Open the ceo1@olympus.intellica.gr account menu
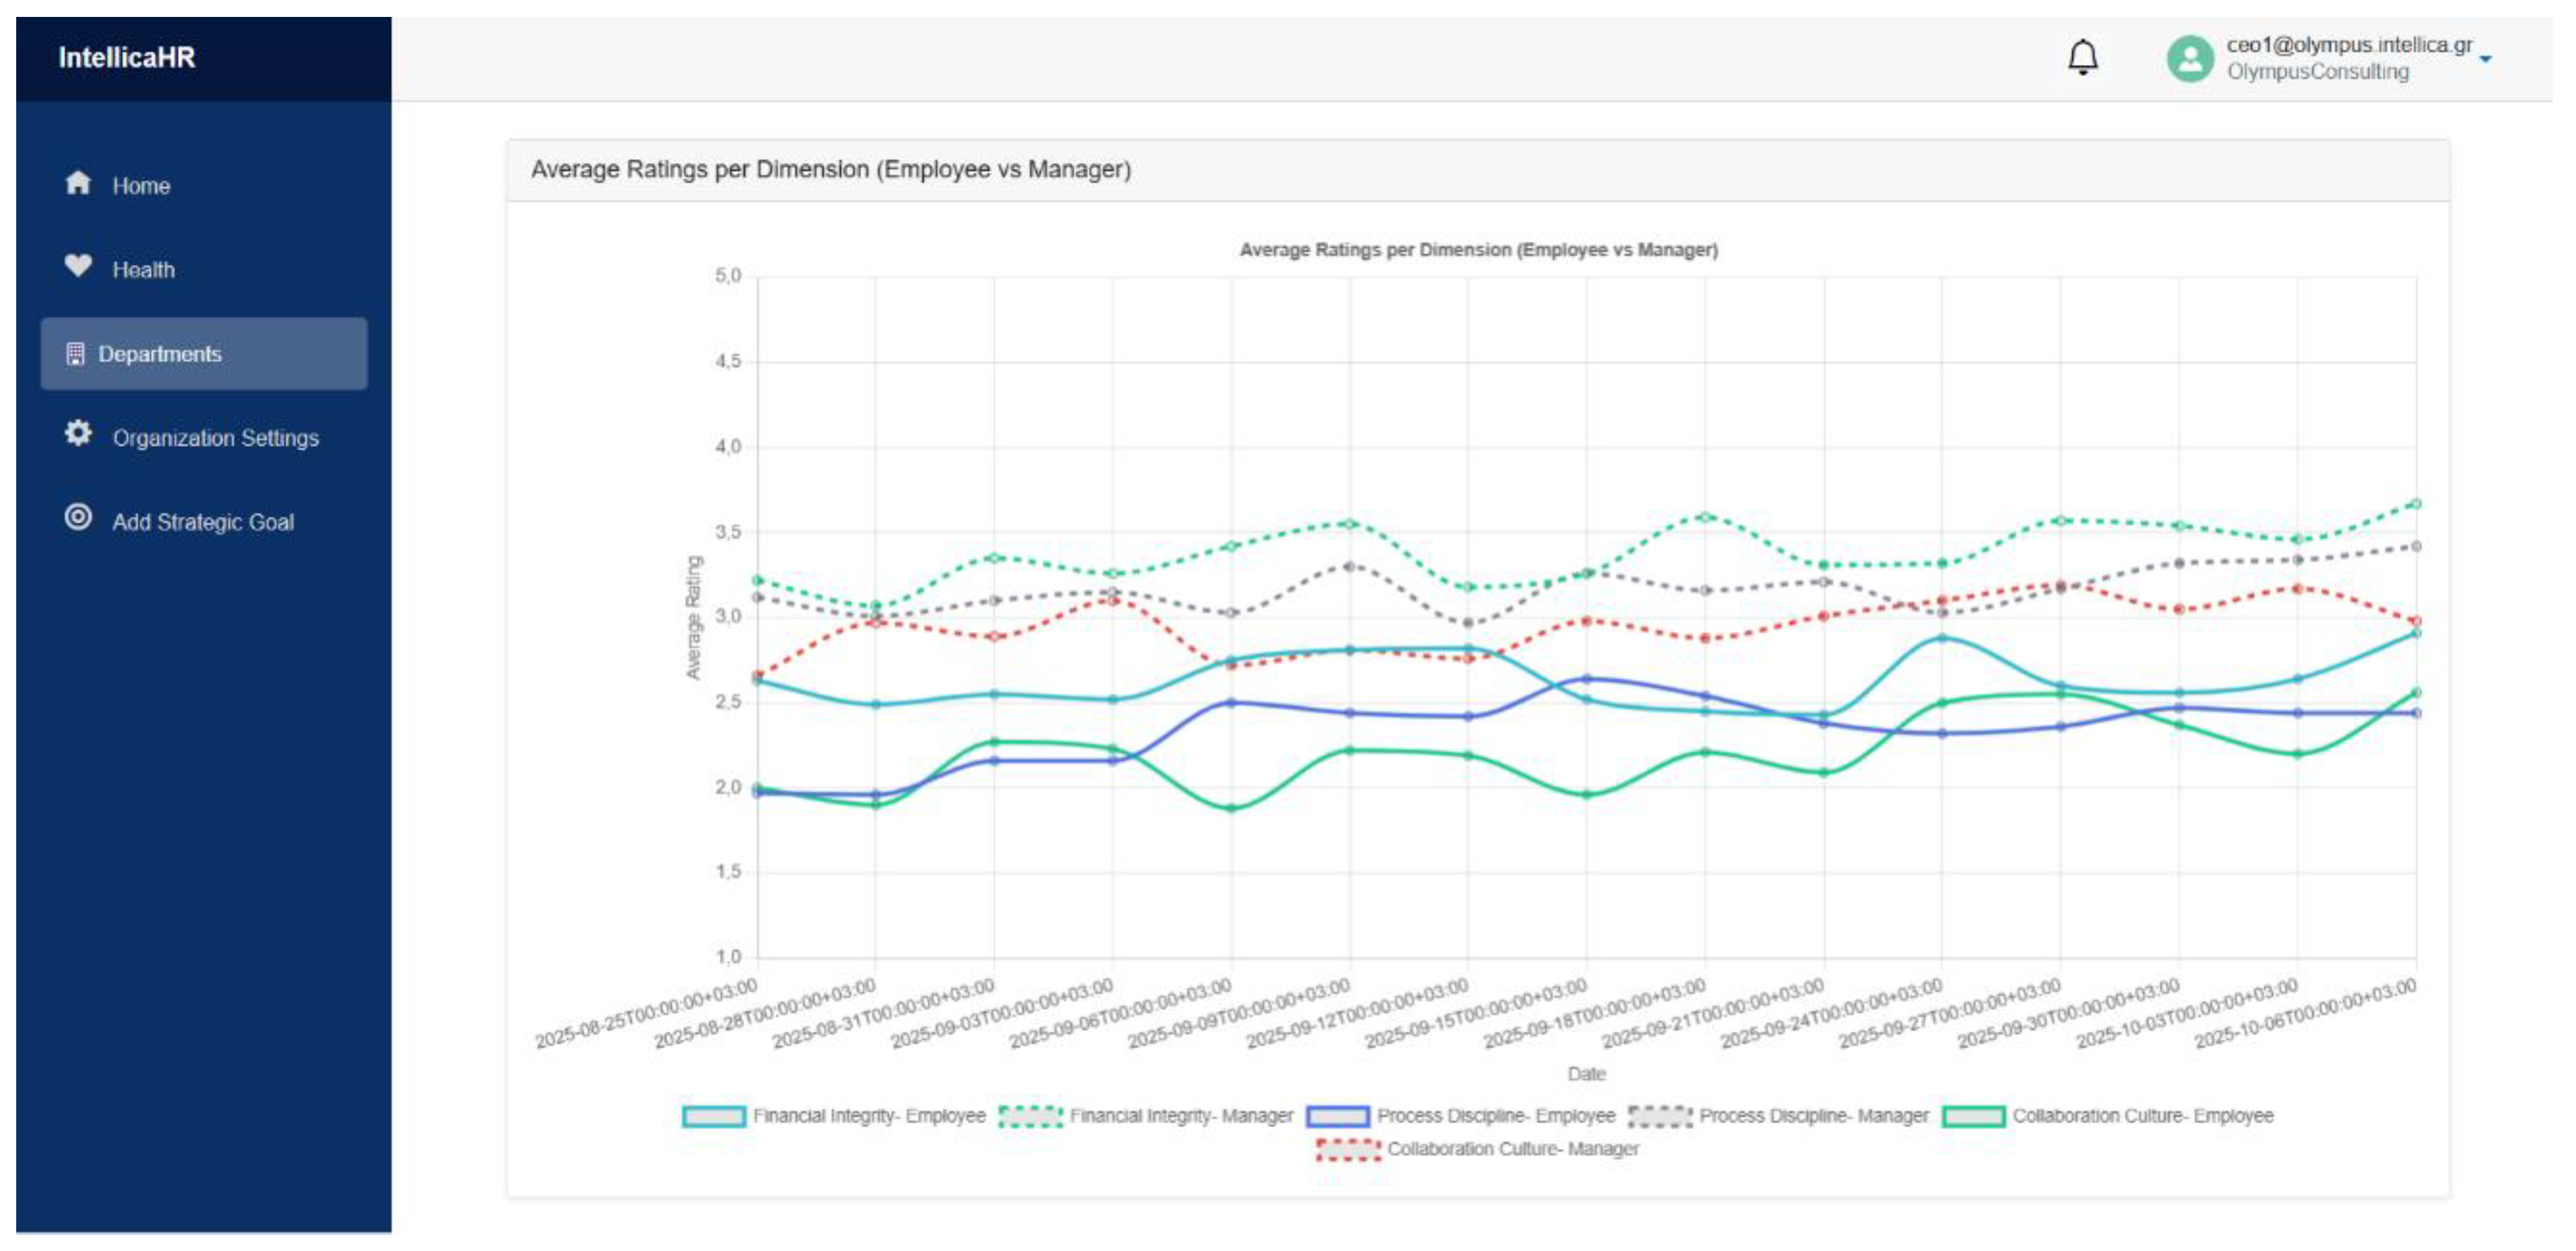The width and height of the screenshot is (2576, 1251). pos(2348,45)
